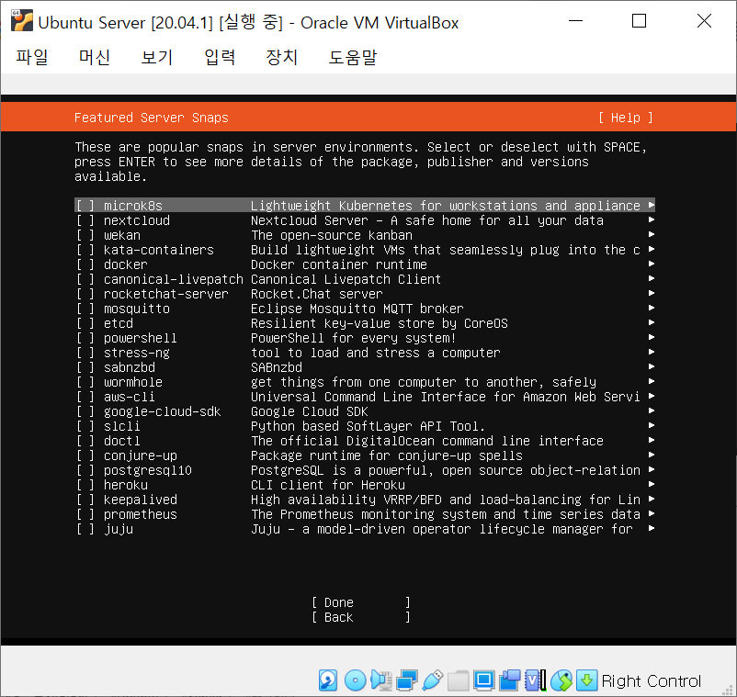Select the doctl snap name
Image resolution: width=737 pixels, height=697 pixels.
(x=121, y=441)
